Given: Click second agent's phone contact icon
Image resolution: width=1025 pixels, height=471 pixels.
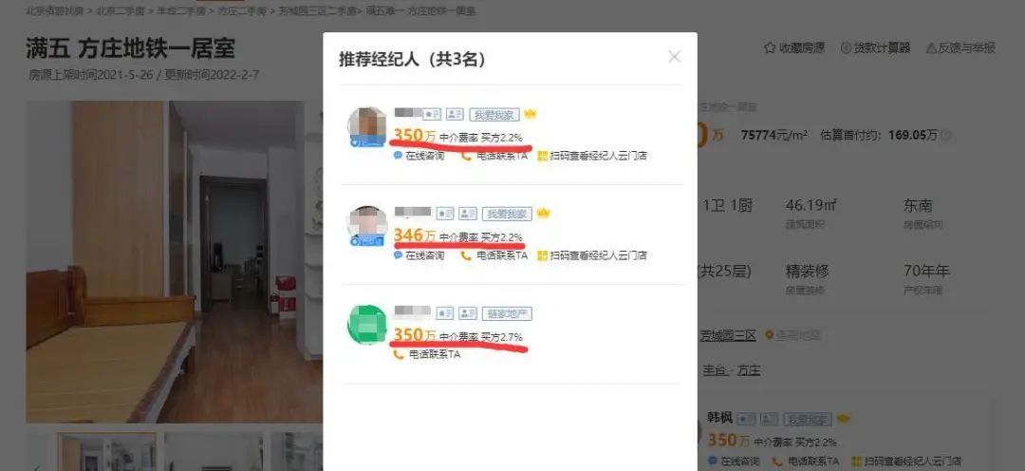Looking at the screenshot, I should click(x=466, y=255).
